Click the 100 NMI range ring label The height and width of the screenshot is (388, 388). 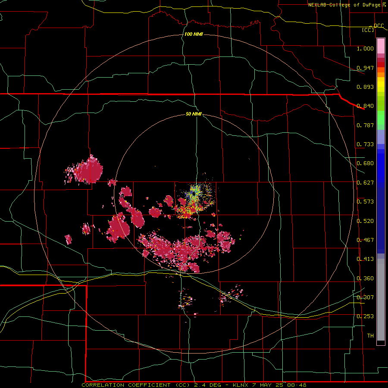point(194,34)
